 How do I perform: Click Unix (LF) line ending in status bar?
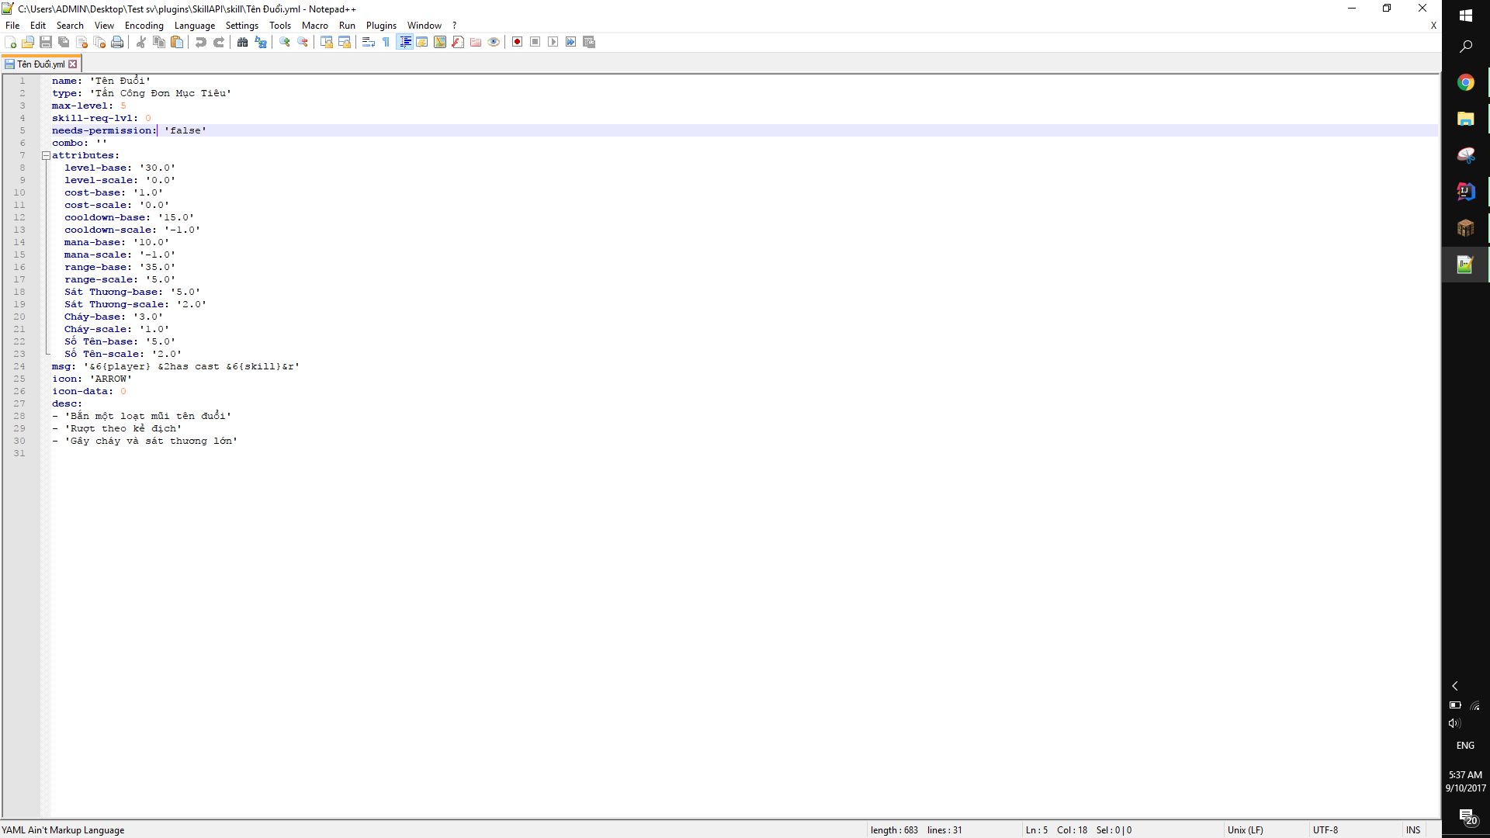(x=1245, y=830)
